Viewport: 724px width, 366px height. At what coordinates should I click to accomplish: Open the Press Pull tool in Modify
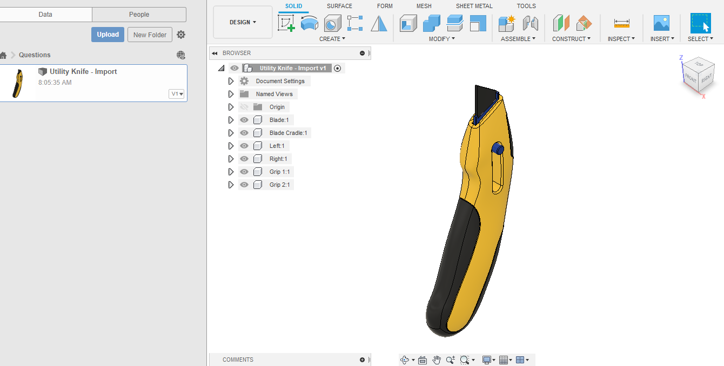click(x=408, y=23)
